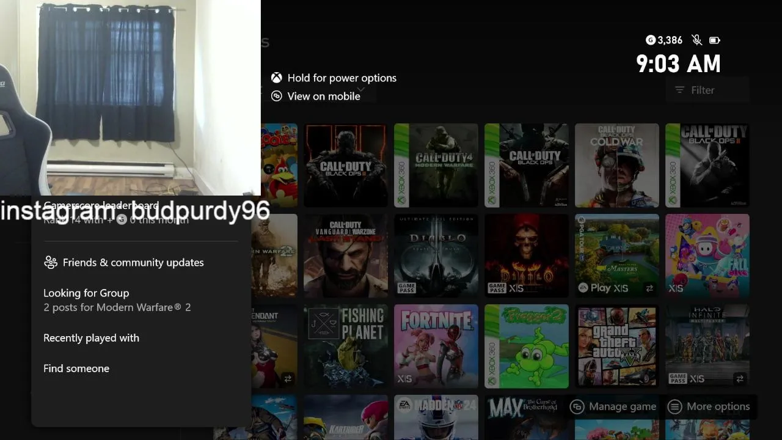
Task: Open the Diablo II Game Pass tile
Action: coord(526,256)
